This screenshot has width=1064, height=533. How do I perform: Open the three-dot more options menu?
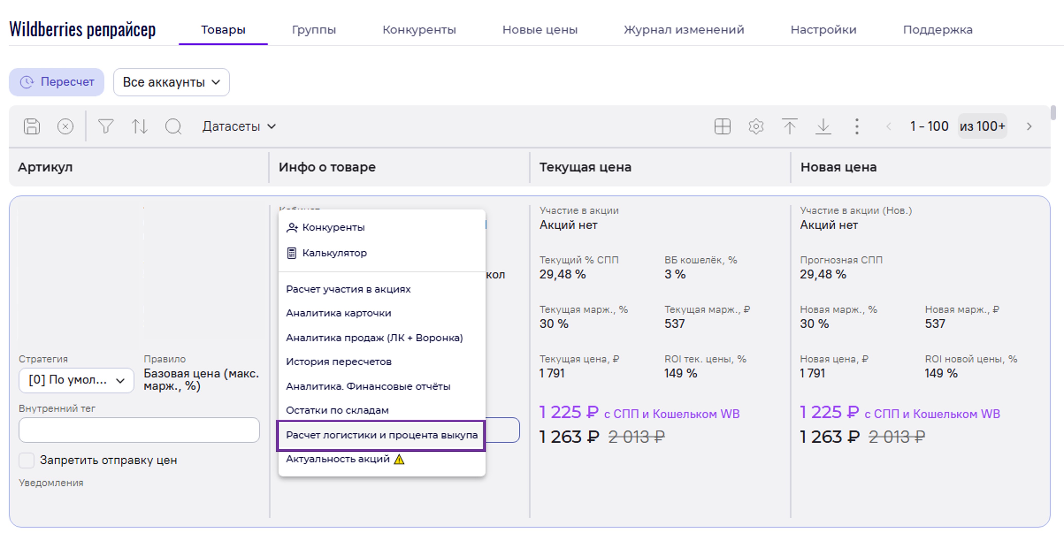point(857,126)
